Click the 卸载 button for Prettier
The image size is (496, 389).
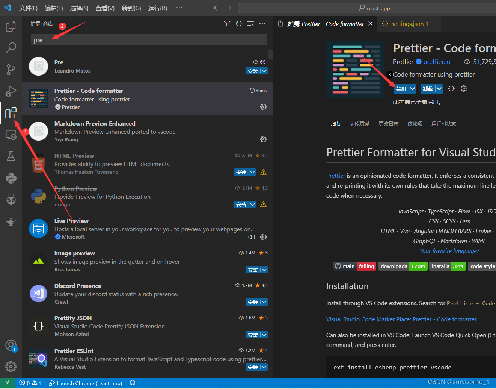[x=428, y=89]
